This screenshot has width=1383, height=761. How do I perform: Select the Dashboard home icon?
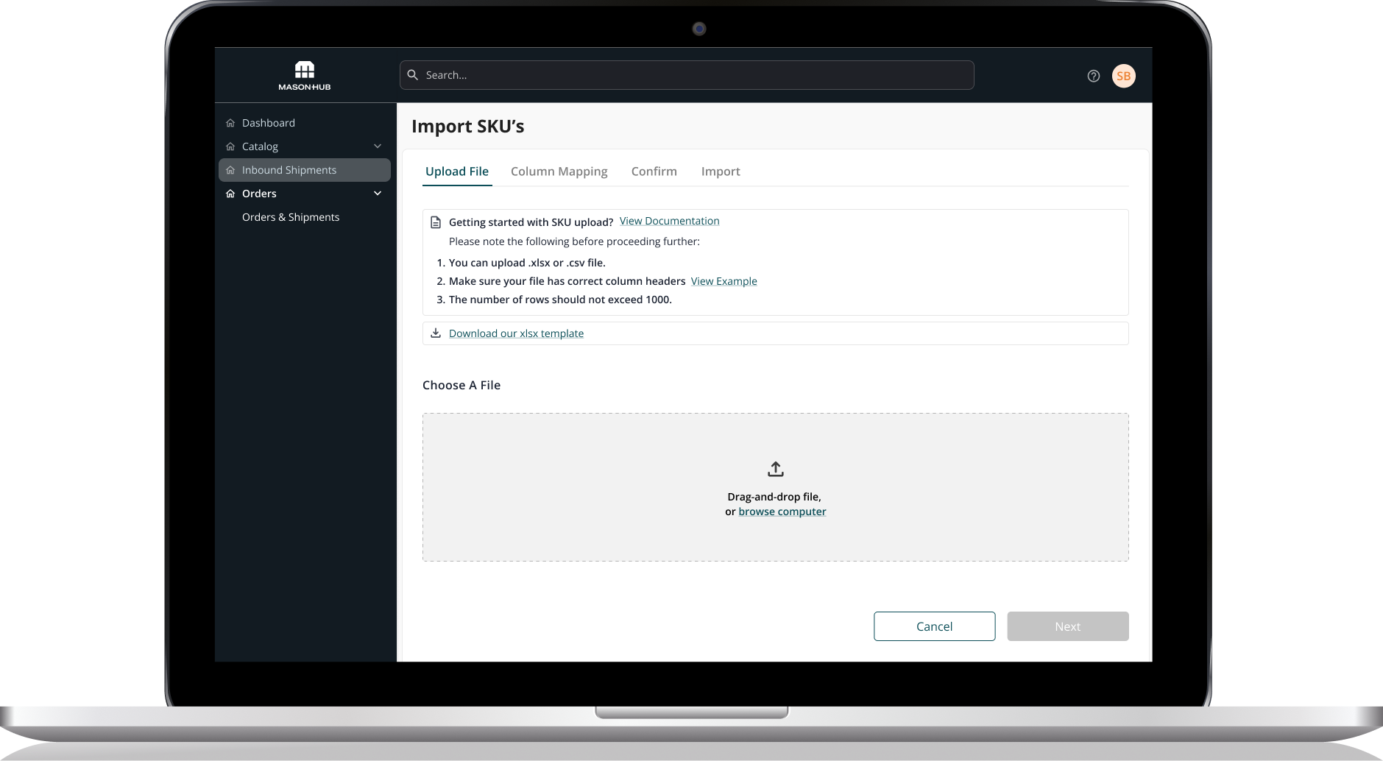pos(230,122)
